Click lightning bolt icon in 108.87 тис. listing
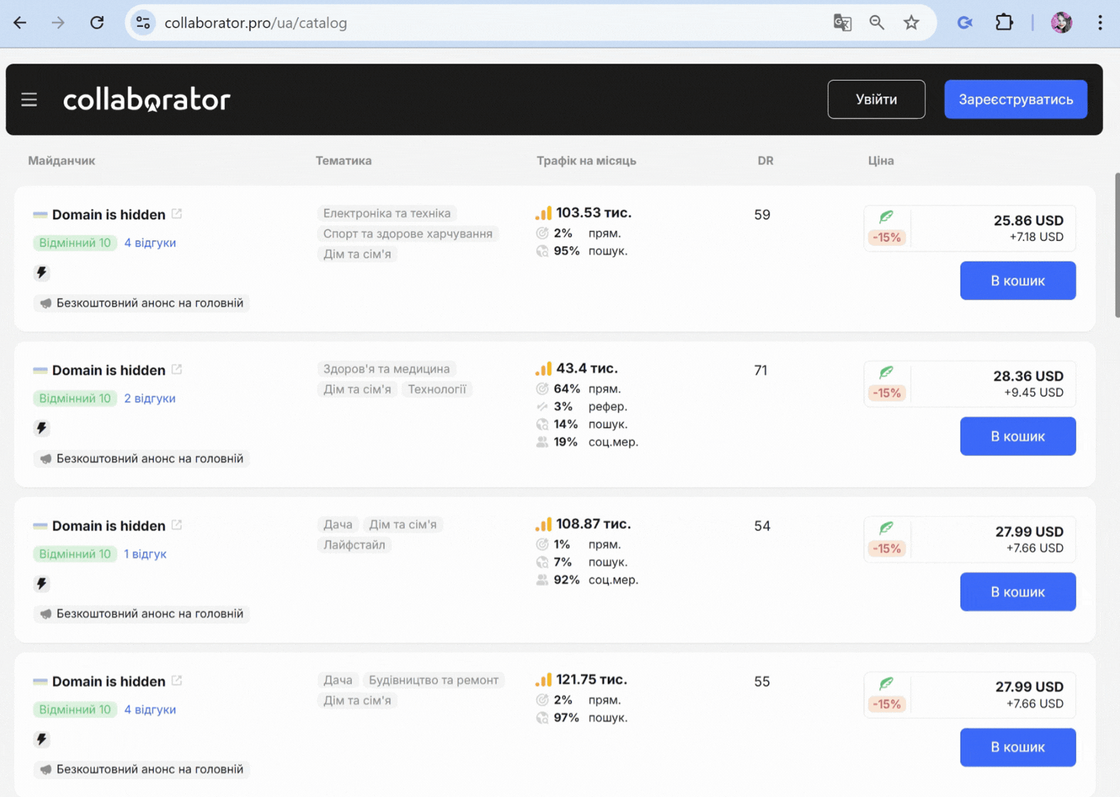The height and width of the screenshot is (797, 1120). (41, 584)
